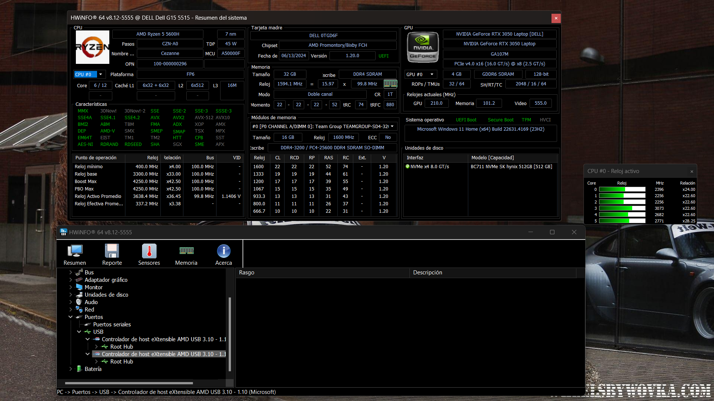Click the tree horizontal scrollbar

129,383
